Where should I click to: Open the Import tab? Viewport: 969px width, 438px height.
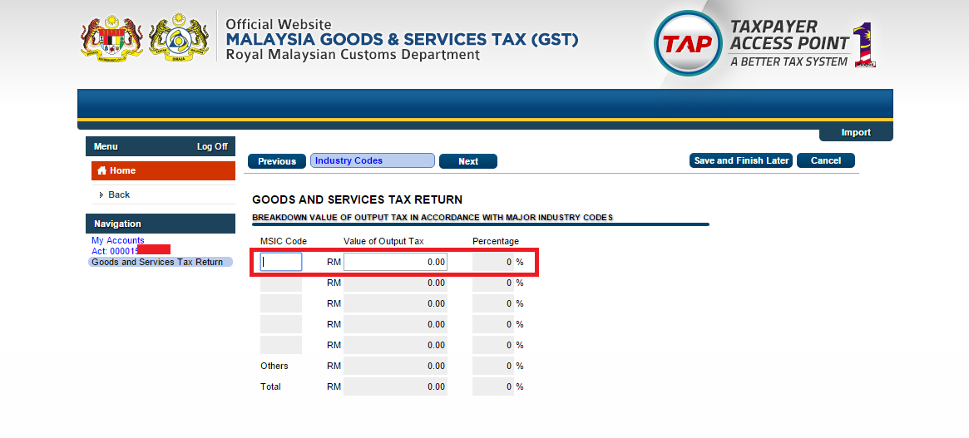[855, 133]
